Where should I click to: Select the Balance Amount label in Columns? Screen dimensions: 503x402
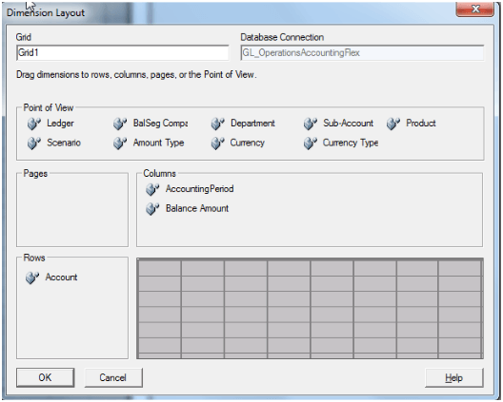(x=197, y=208)
